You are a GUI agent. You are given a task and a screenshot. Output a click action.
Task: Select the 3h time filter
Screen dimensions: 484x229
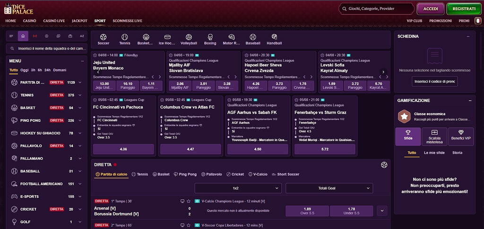[33, 70]
